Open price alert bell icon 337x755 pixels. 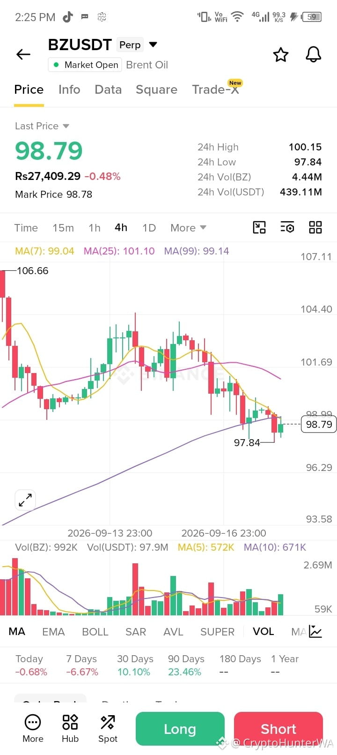pyautogui.click(x=314, y=54)
